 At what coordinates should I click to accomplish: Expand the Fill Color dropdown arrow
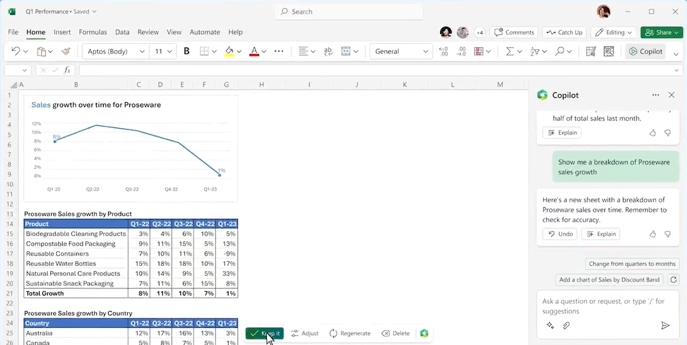[239, 51]
